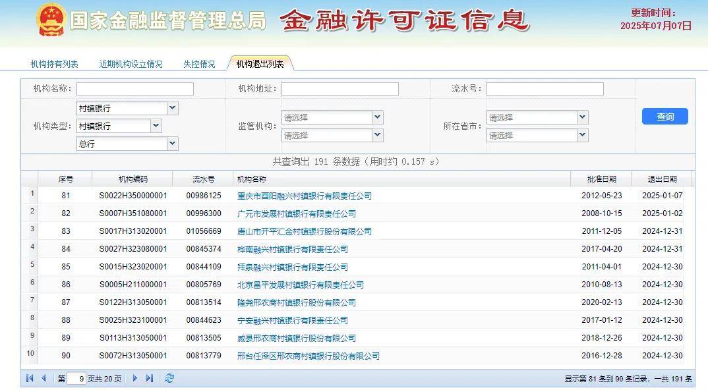The image size is (708, 390).
Task: Sort by 退出日期 column header
Action: [x=662, y=179]
